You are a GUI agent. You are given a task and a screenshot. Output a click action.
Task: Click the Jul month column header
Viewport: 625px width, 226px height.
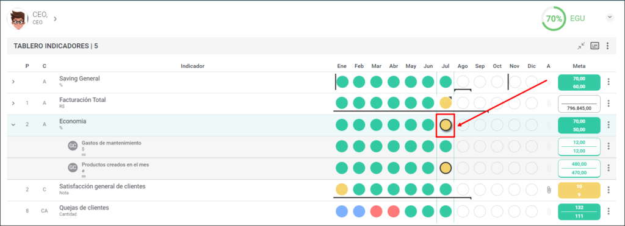(446, 66)
